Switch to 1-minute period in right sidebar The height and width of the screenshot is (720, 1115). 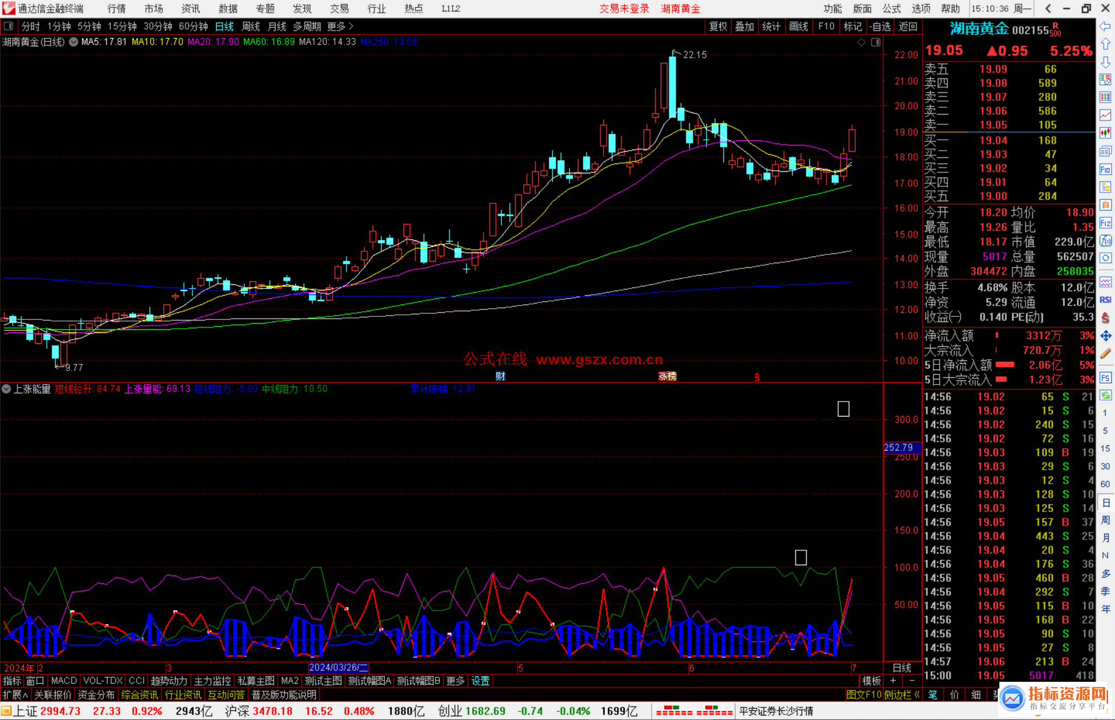coord(1105,413)
